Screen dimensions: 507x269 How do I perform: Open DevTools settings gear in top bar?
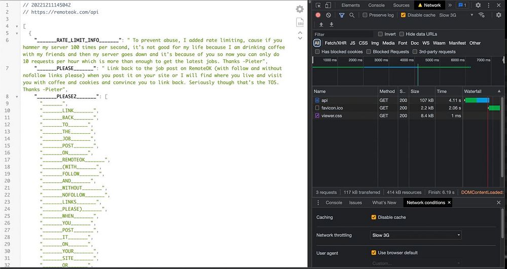pyautogui.click(x=478, y=5)
